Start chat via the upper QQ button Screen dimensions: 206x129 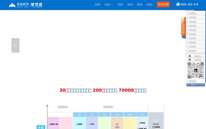coord(196,56)
